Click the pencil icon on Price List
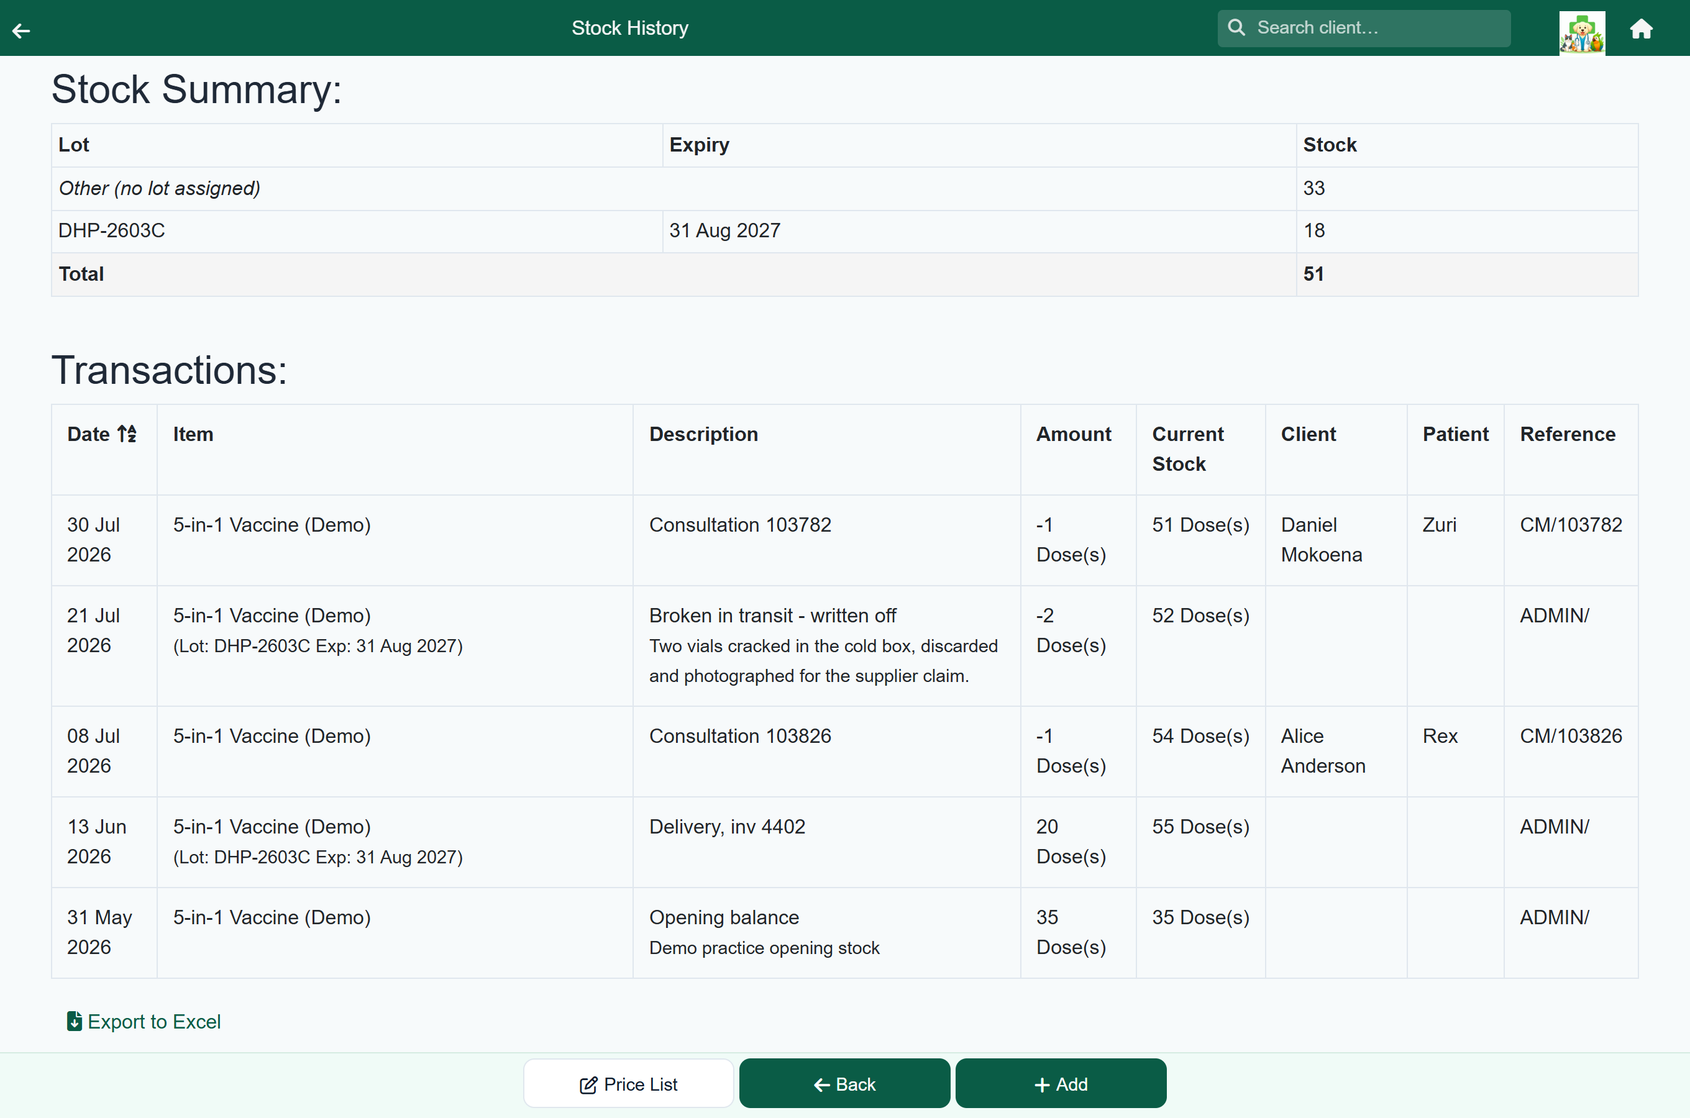 588,1084
